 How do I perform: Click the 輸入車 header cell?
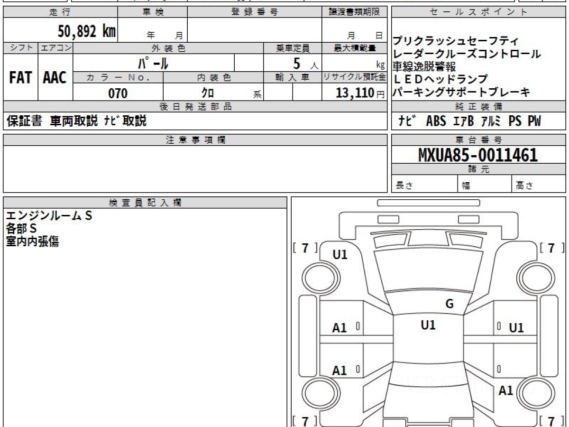pos(293,77)
